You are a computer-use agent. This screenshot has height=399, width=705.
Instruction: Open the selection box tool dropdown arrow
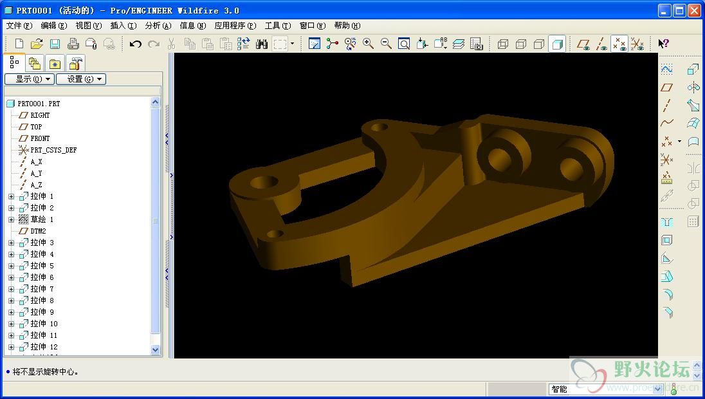tap(292, 44)
